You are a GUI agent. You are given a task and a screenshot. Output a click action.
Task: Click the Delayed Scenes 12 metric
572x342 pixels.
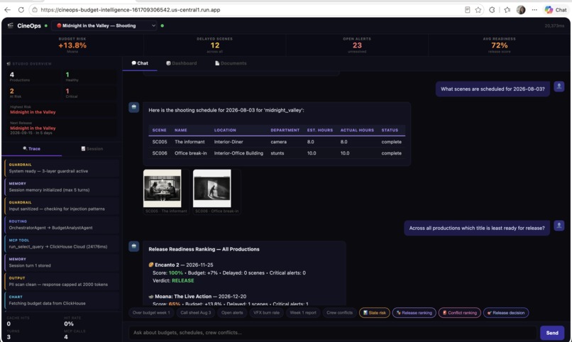[214, 45]
